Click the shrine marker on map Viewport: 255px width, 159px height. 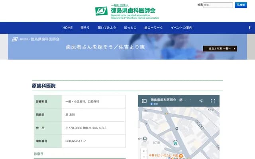click(145, 139)
